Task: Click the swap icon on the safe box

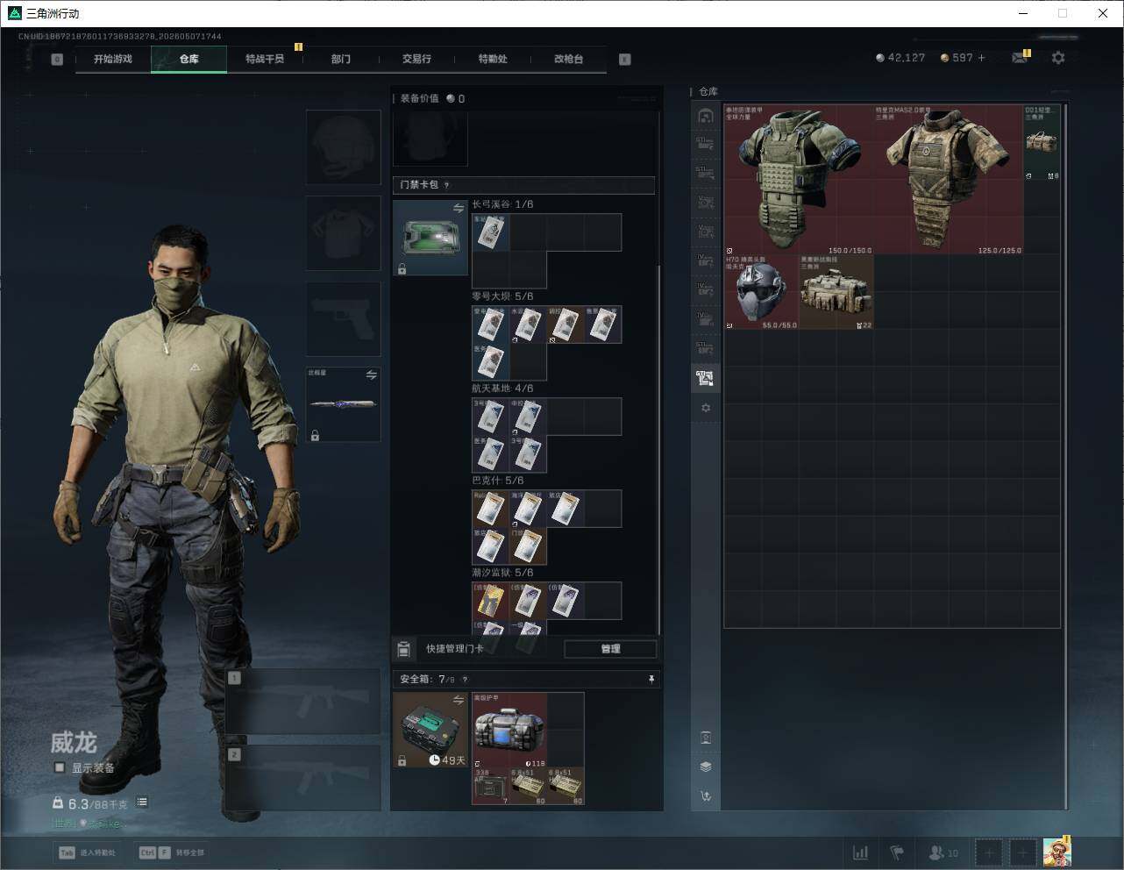Action: 458,700
